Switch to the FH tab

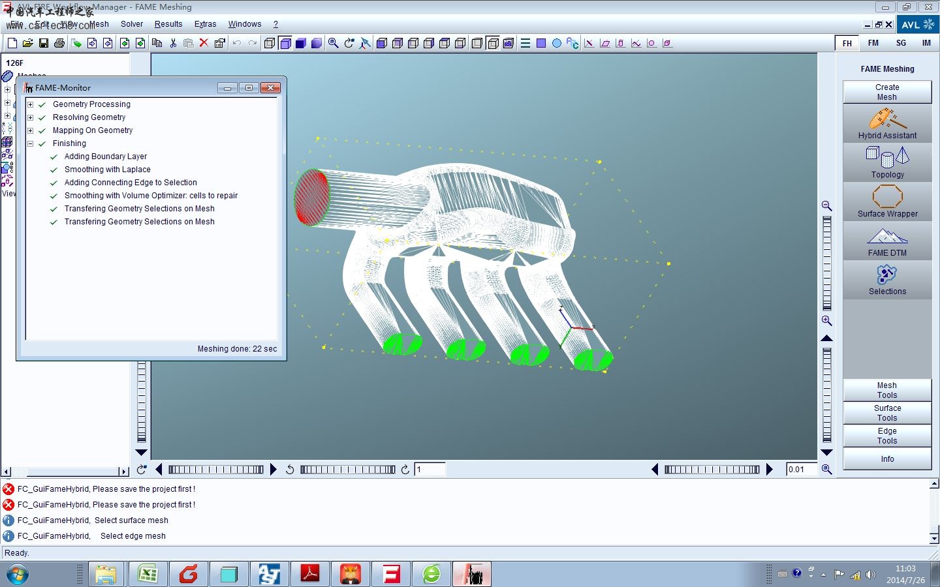[847, 43]
